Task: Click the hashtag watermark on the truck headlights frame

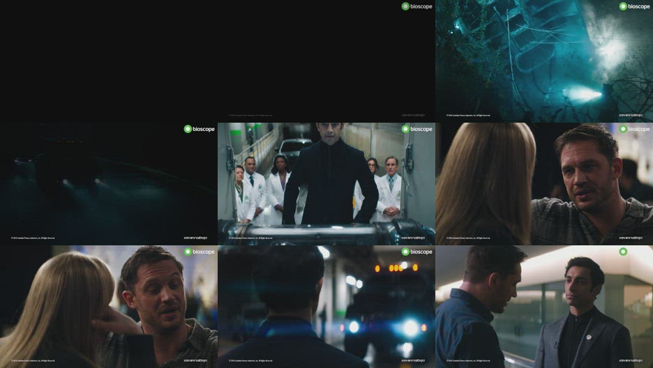Action: pos(413,360)
